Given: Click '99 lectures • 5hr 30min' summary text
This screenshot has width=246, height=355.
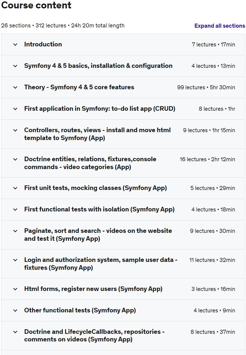Looking at the screenshot, I should click(206, 87).
